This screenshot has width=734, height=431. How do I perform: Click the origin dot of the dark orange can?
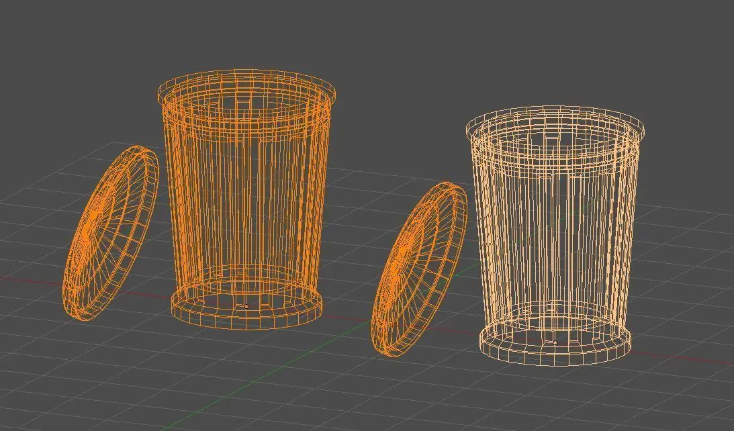[246, 307]
